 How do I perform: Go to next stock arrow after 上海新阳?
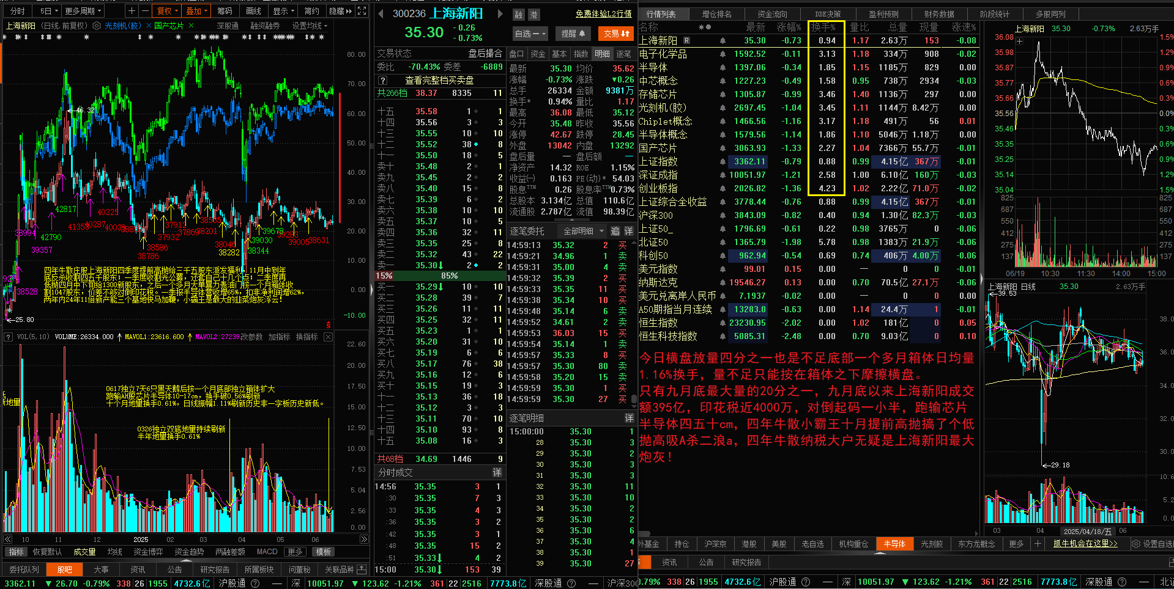click(500, 13)
